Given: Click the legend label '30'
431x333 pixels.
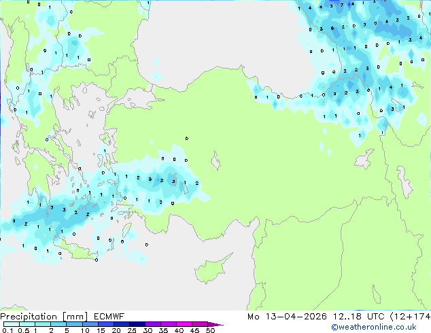Looking at the screenshot, I should pos(148,330).
